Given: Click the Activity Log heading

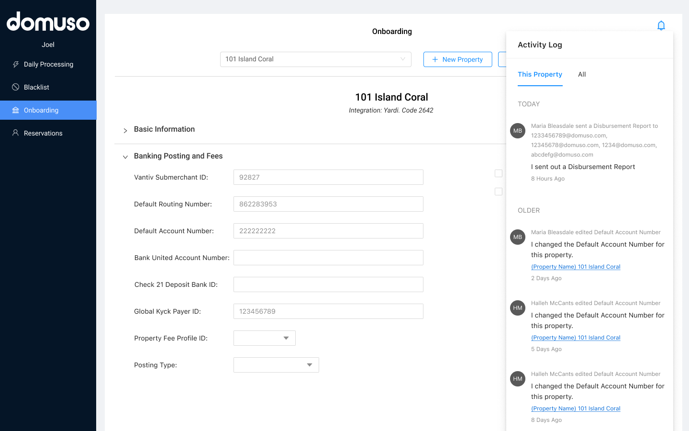Looking at the screenshot, I should (x=540, y=45).
